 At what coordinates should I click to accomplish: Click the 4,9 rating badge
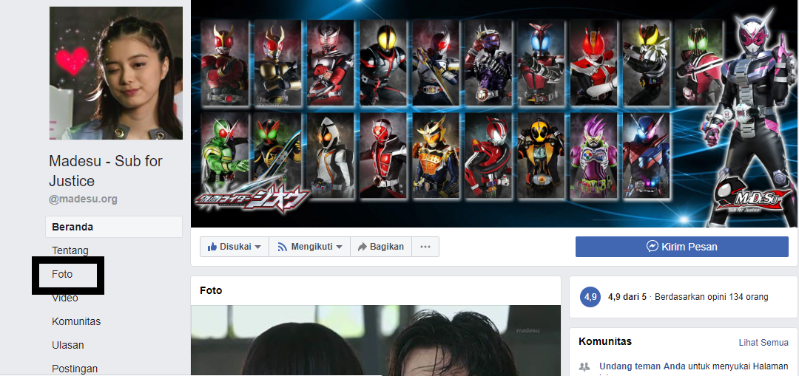(x=590, y=297)
